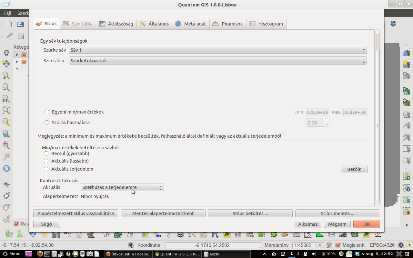Select the Pan map hand tool
This screenshot has width=413, height=258.
6,52
